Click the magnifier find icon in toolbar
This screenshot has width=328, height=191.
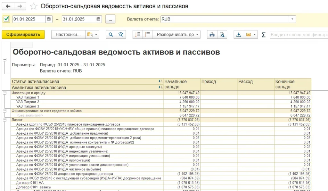[x=111, y=35]
